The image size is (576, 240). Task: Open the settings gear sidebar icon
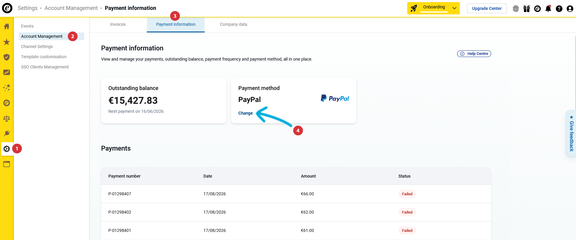pos(7,149)
